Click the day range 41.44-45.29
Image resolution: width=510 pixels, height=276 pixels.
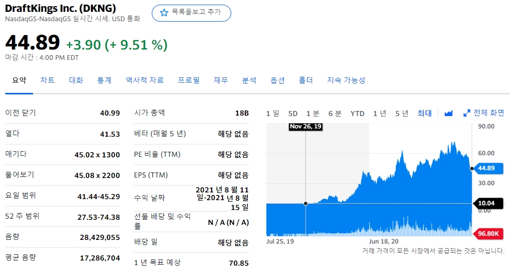[99, 197]
